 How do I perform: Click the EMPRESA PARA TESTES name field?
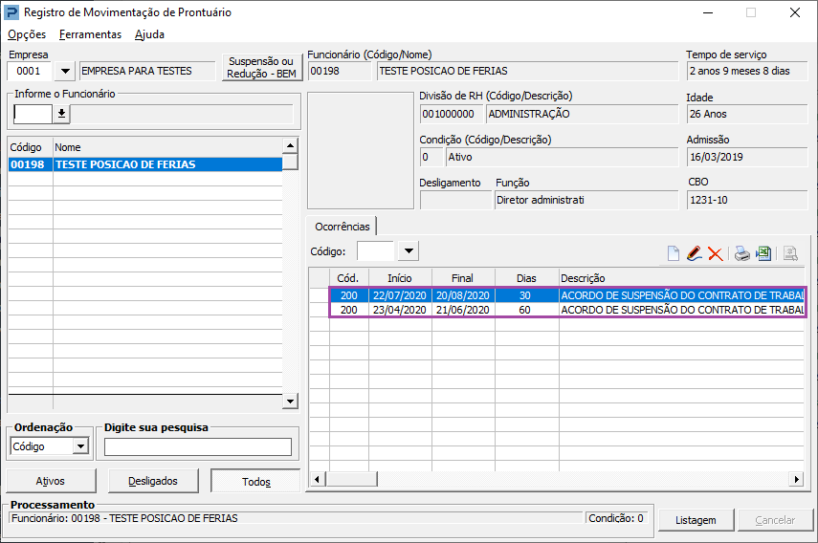point(147,71)
